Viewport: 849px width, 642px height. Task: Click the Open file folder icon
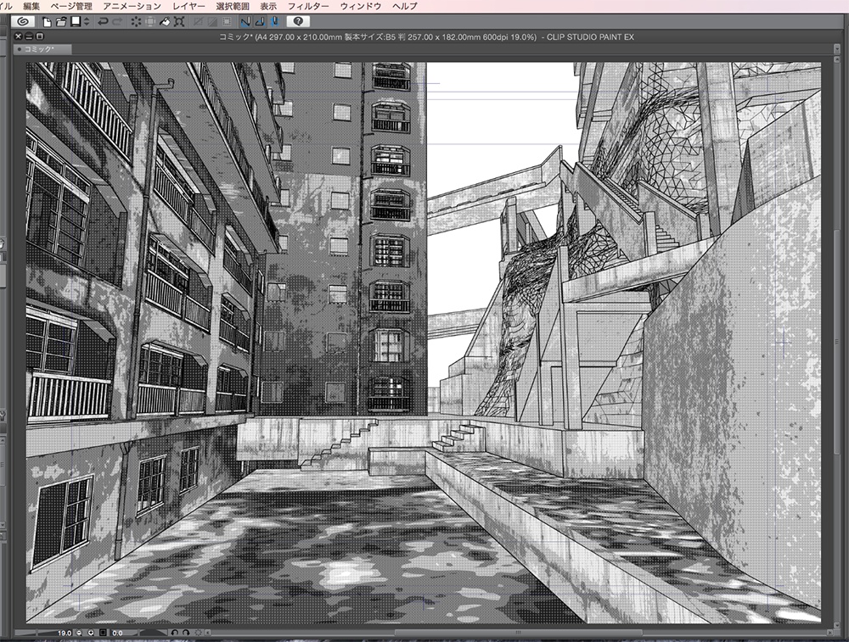click(60, 22)
